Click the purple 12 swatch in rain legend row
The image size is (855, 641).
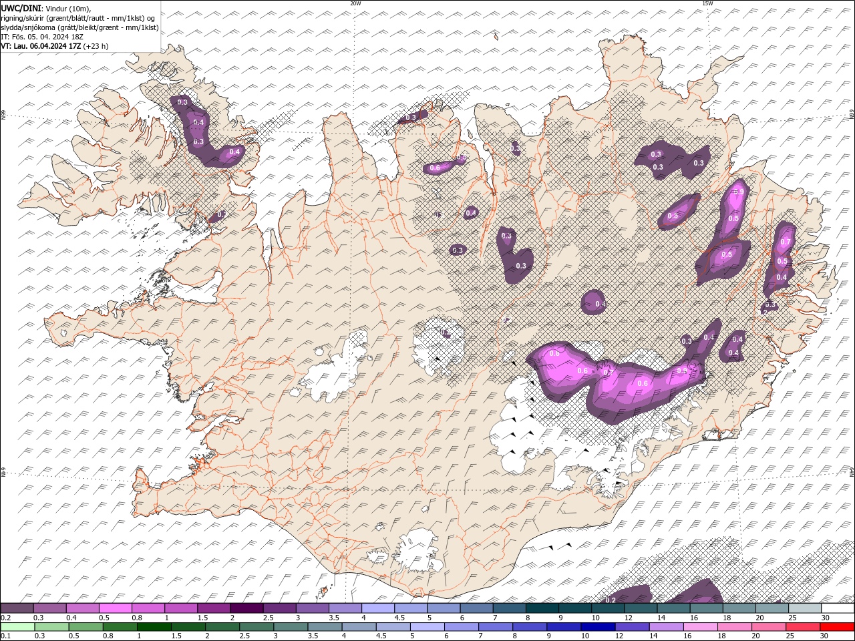(x=631, y=627)
